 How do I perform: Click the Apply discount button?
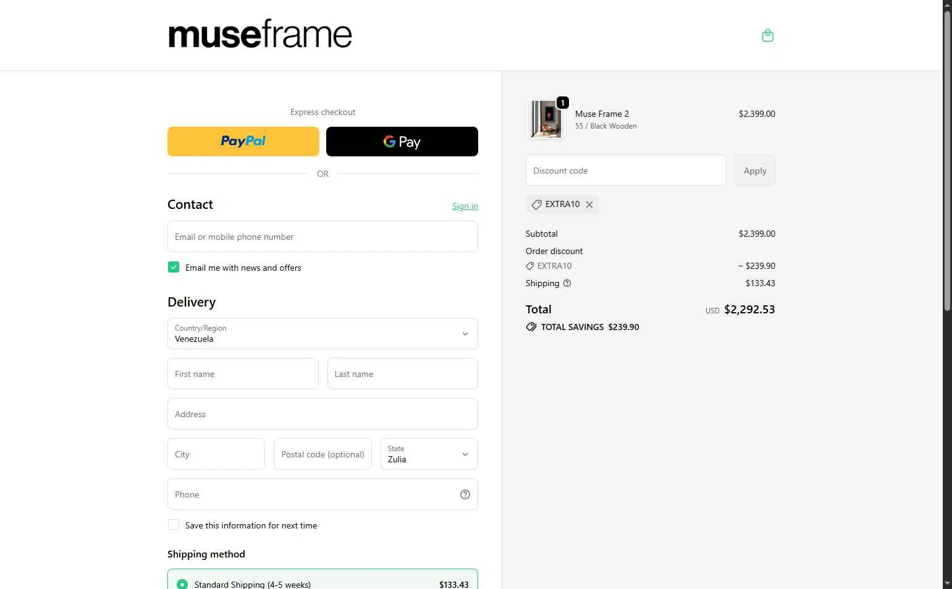pos(755,171)
